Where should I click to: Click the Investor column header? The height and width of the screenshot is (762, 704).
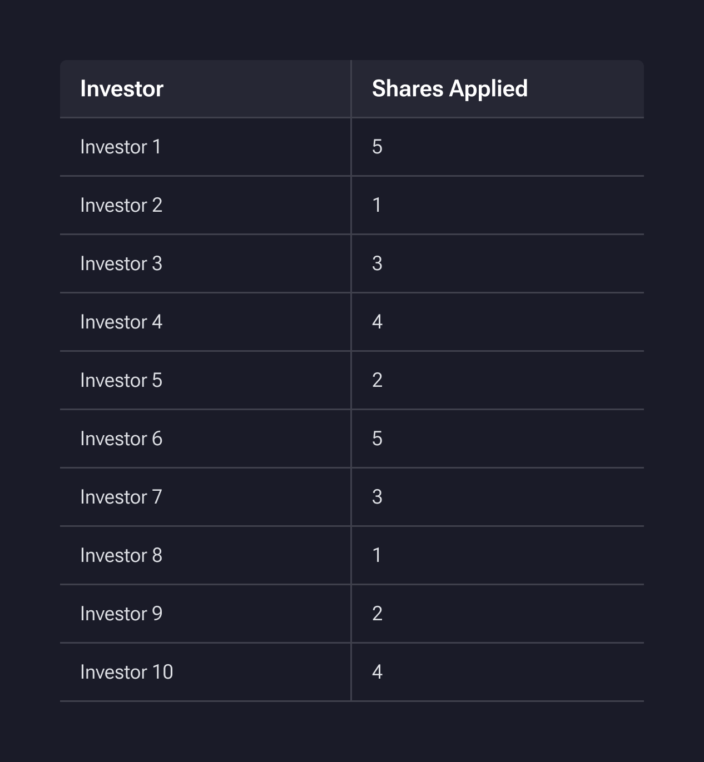coord(122,89)
